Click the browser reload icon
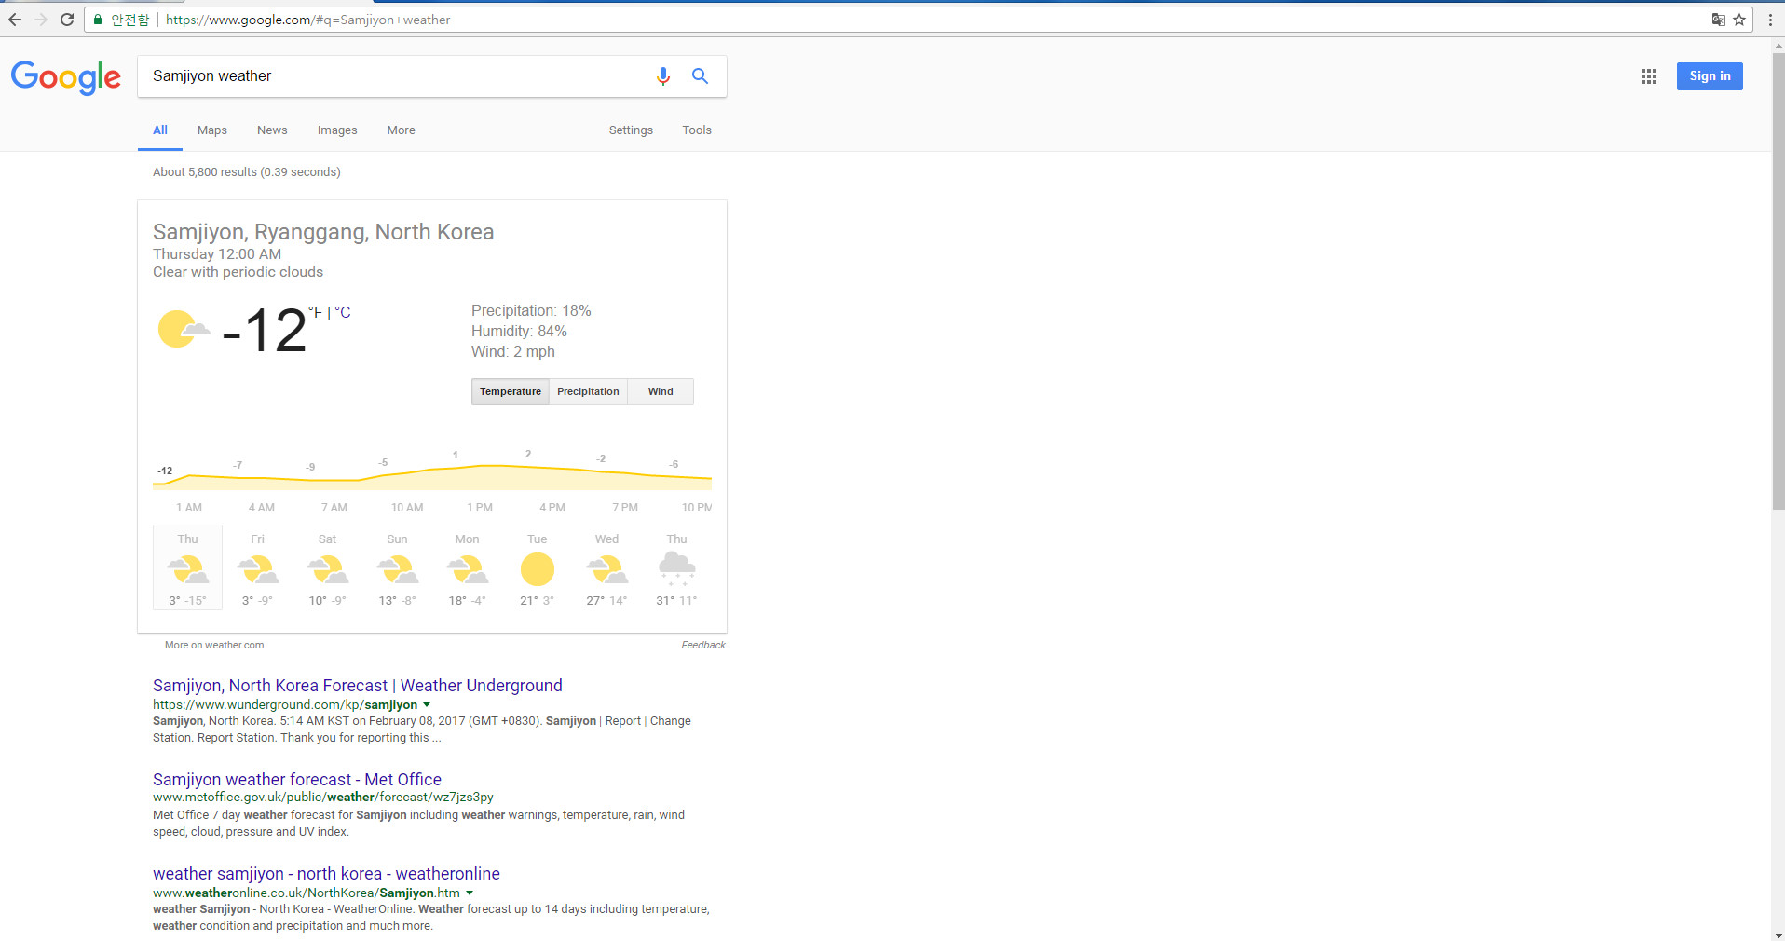1785x941 pixels. click(x=67, y=20)
